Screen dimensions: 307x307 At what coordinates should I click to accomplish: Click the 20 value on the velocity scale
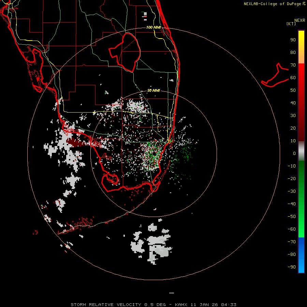pyautogui.click(x=293, y=128)
